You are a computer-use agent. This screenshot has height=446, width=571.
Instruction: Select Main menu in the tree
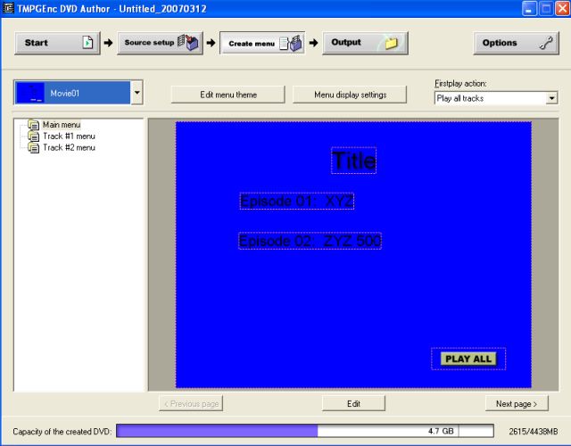tap(62, 125)
